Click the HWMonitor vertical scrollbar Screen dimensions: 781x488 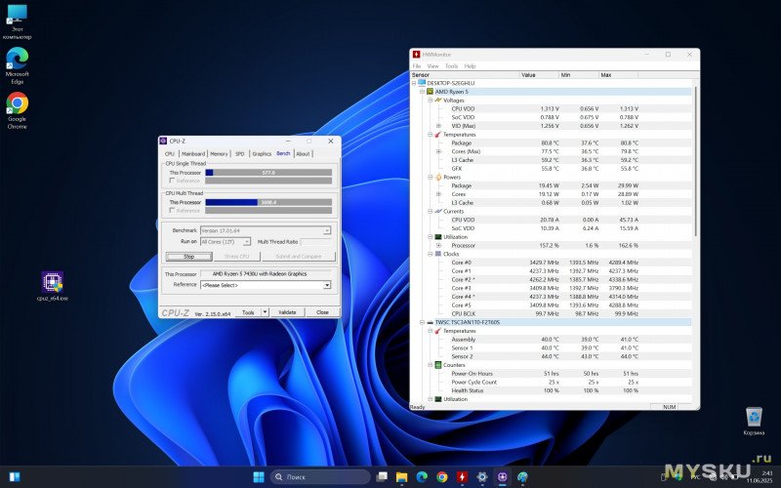pos(695,162)
